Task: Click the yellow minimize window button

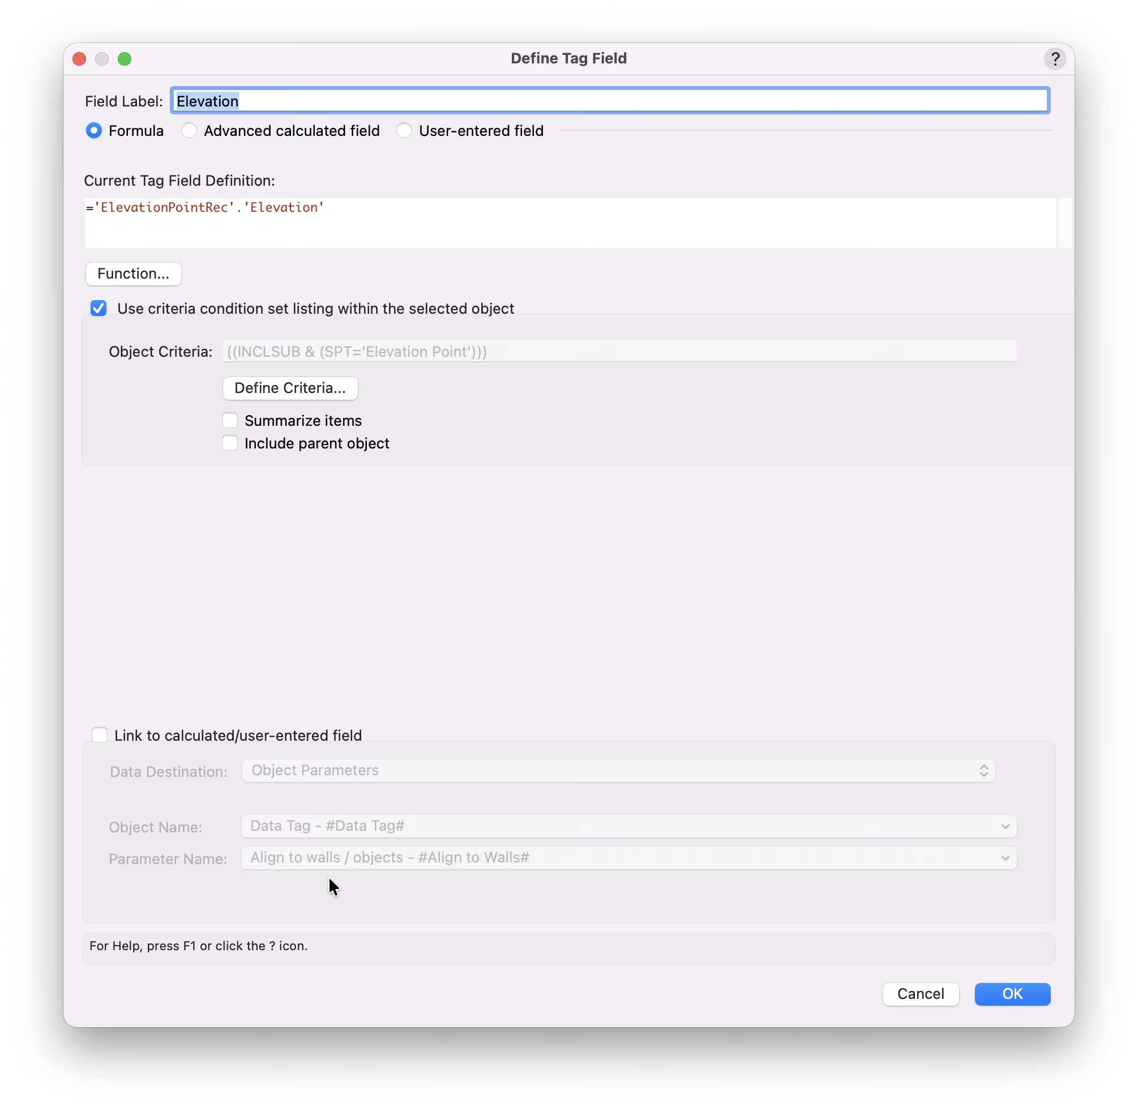Action: (102, 59)
